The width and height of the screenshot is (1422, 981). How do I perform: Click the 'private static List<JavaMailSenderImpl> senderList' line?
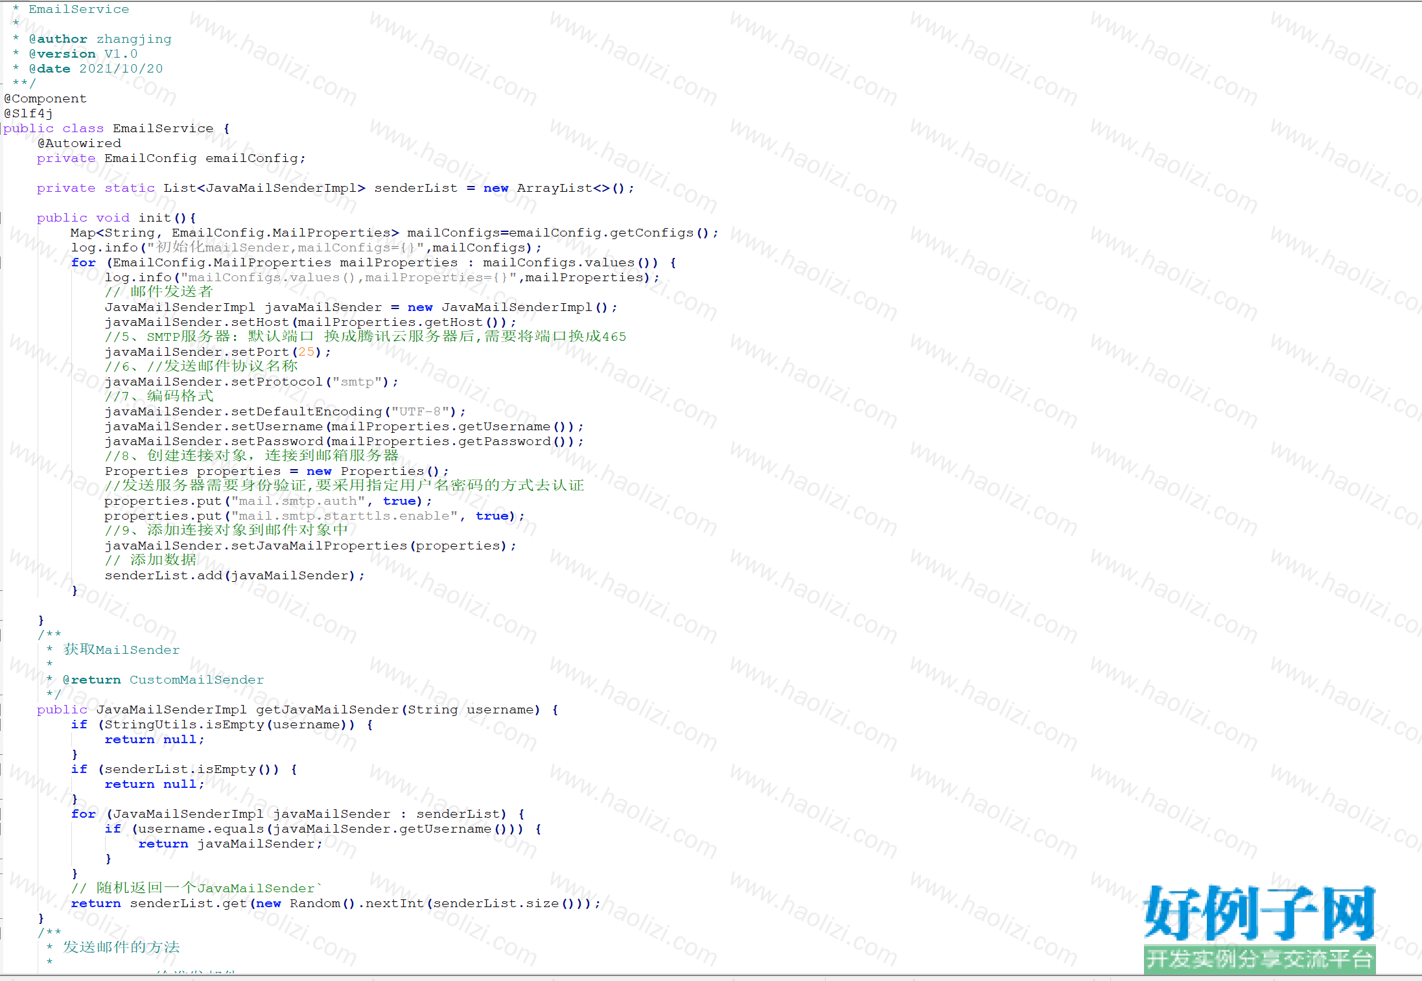point(335,188)
